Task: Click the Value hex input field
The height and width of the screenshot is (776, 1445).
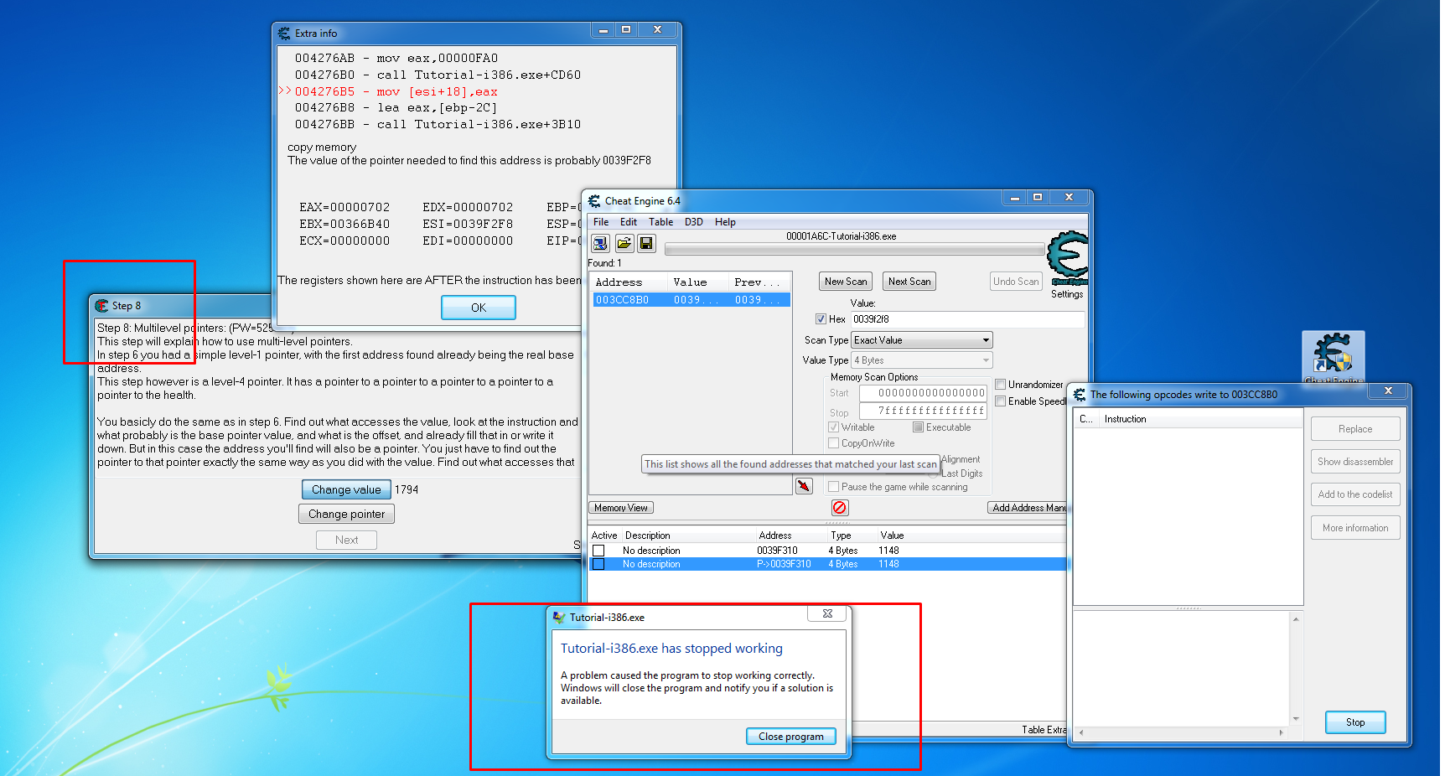Action: pos(967,319)
